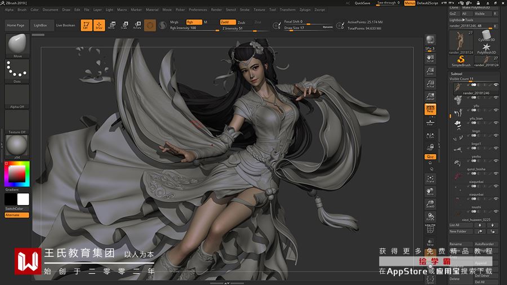Toggle the Rgb paint mode
Viewport: 507px width, 285px height.
tap(194, 22)
